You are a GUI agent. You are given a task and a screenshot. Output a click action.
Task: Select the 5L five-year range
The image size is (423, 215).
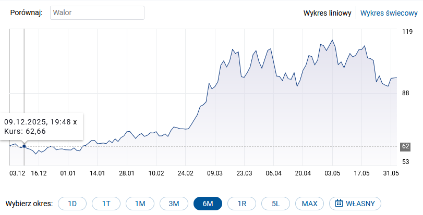tap(276, 204)
